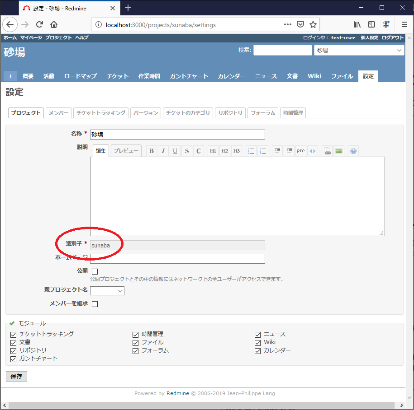414x410 pixels.
Task: Uncheck ニュース module checkbox
Action: 258,335
